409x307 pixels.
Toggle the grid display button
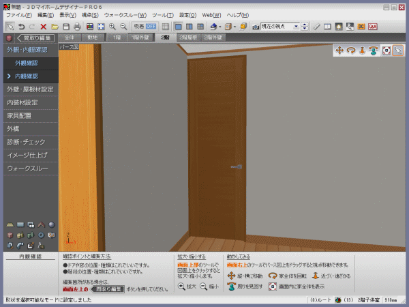[164, 26]
